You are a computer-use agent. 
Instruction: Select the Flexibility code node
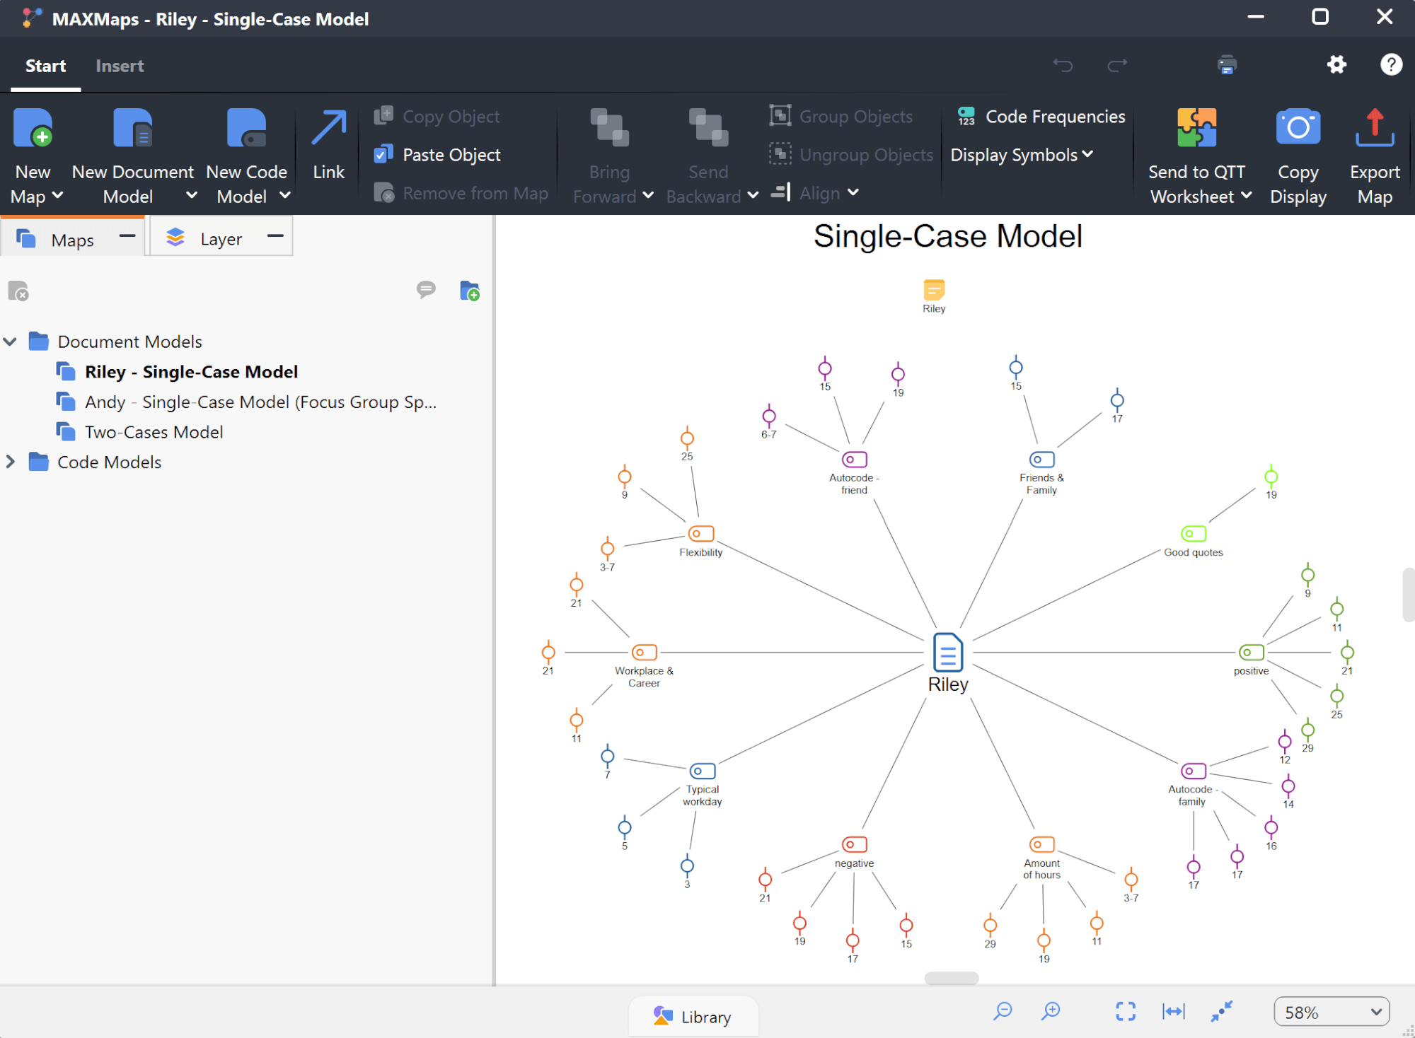(701, 533)
